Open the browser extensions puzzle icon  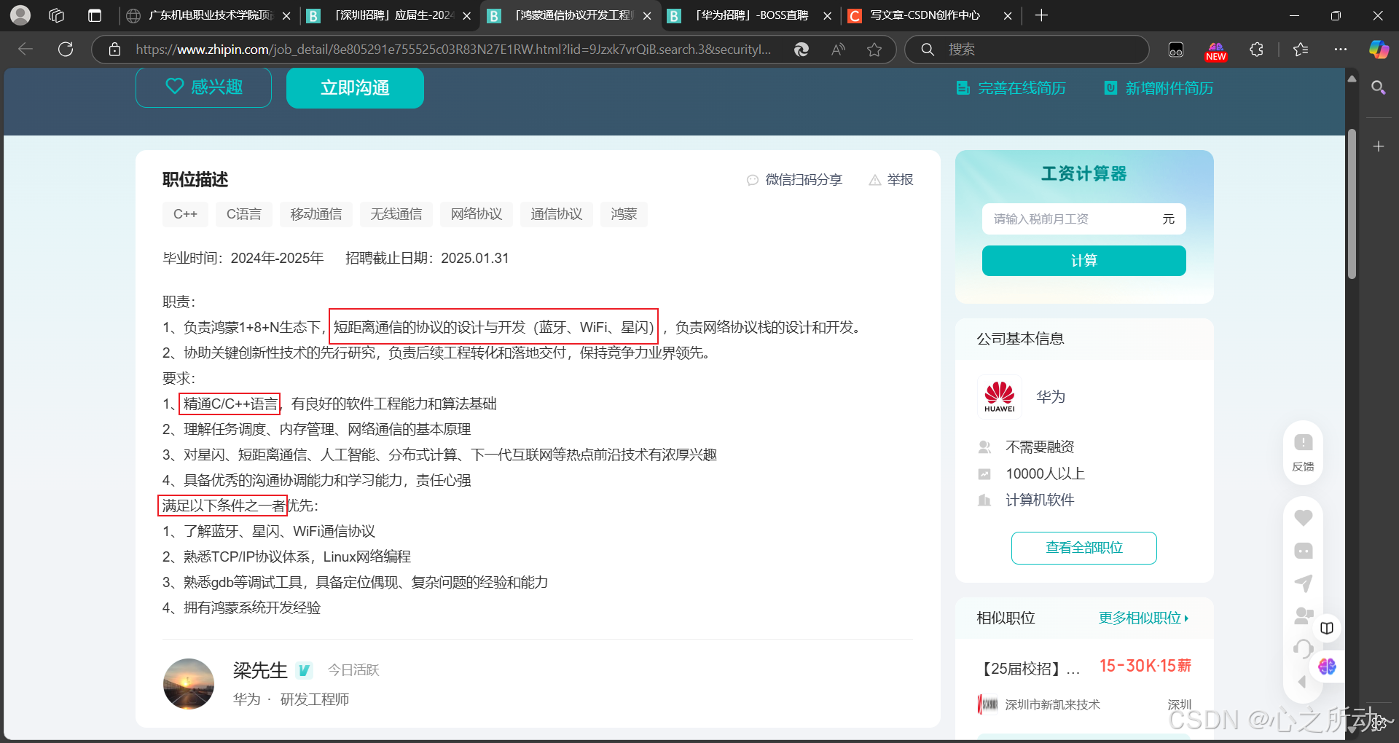point(1256,50)
